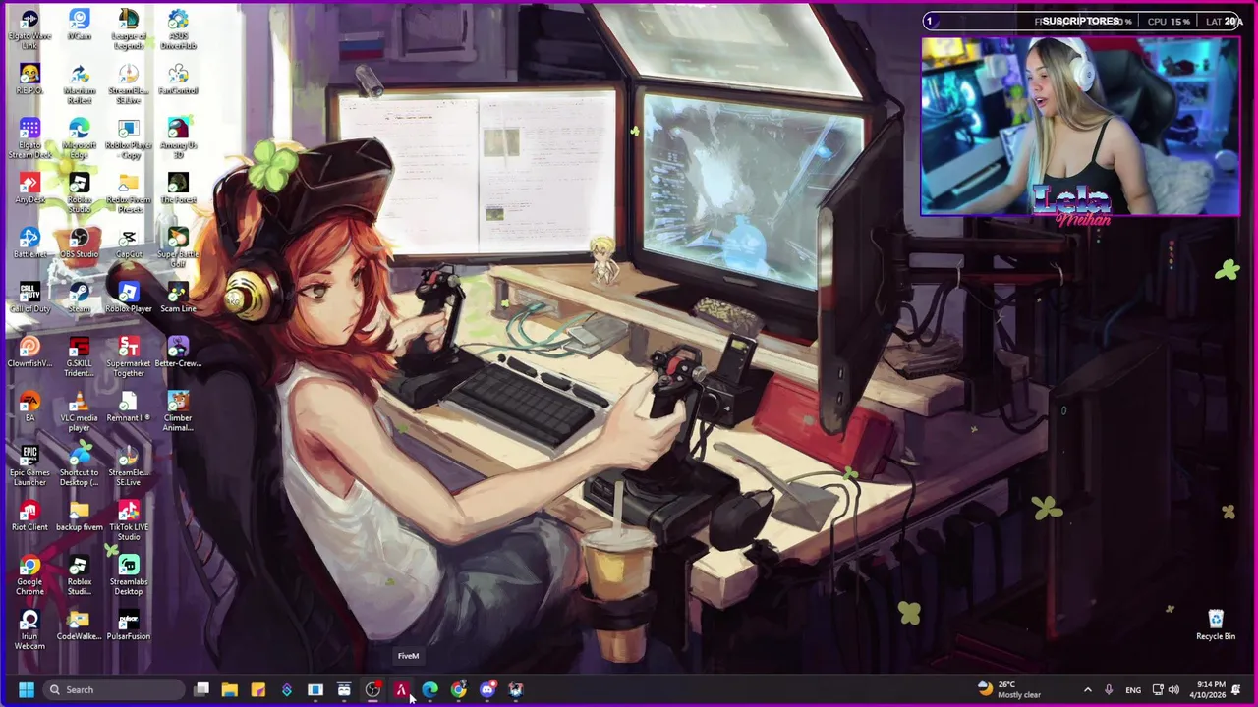Select the AnyDesk desktop shortcut
The image size is (1258, 707).
point(29,189)
